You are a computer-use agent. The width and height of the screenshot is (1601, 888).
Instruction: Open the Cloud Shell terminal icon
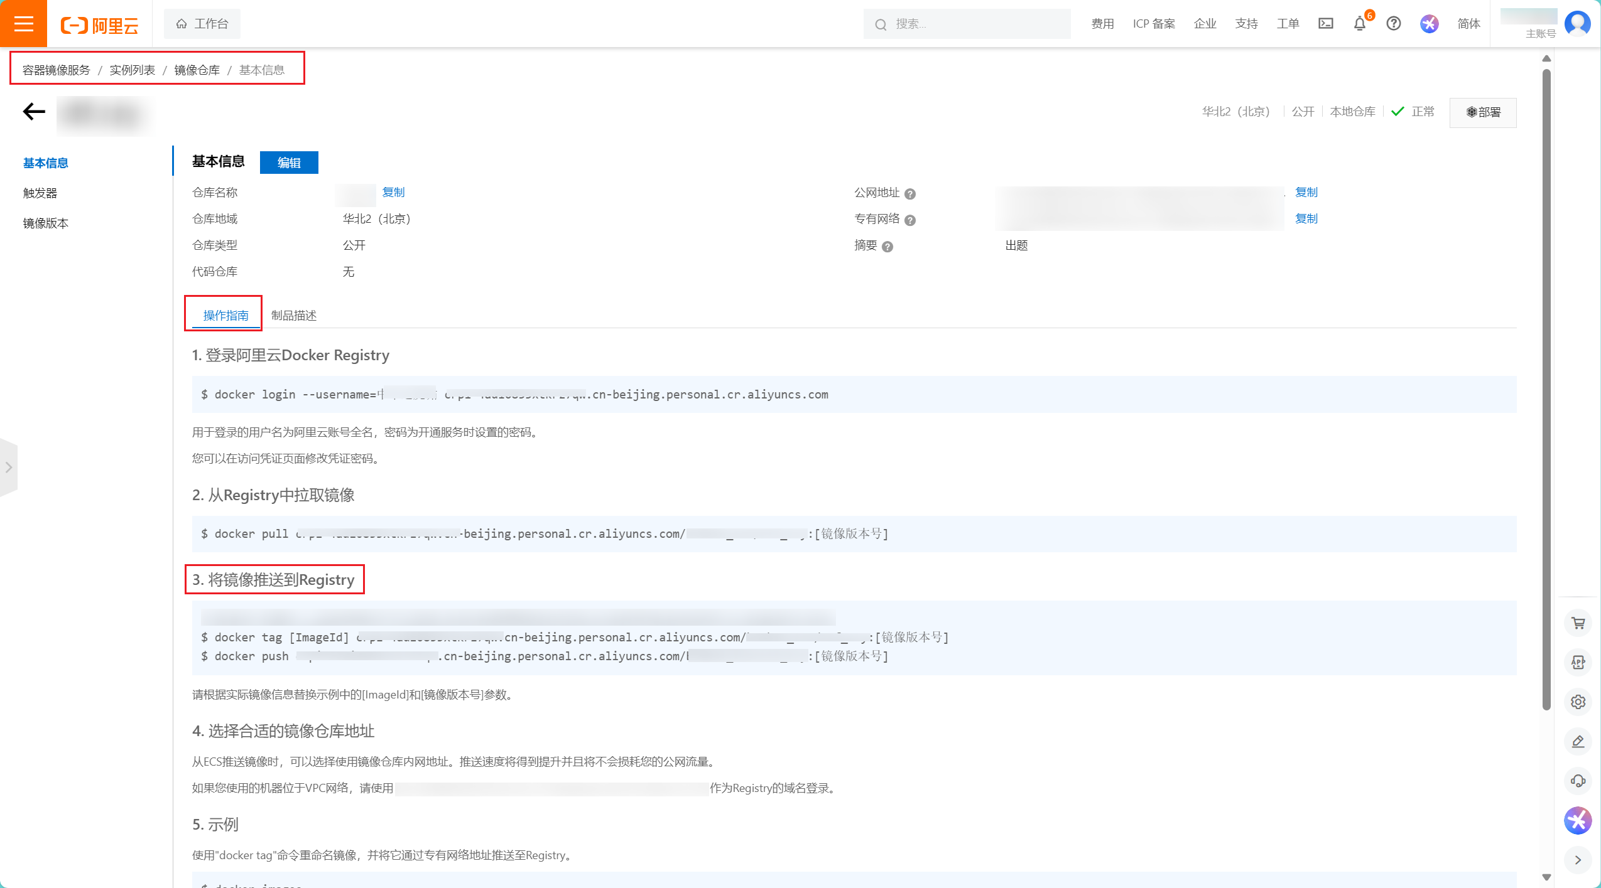[x=1325, y=24]
